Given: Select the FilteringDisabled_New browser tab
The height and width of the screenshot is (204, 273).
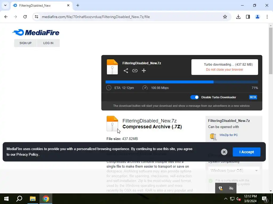Looking at the screenshot, I should 41,6.
